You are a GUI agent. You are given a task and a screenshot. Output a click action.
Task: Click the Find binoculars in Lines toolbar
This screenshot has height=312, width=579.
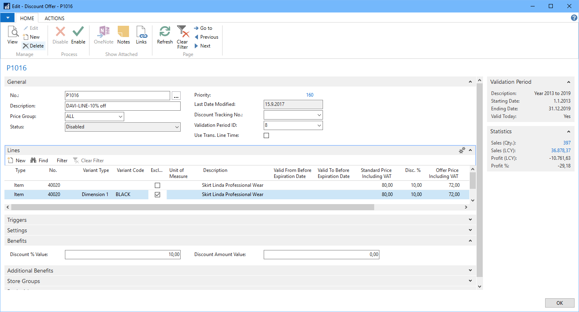(39, 160)
